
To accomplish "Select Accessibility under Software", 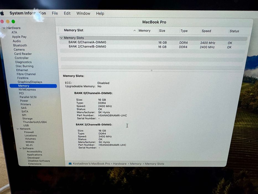I will tap(34, 151).
